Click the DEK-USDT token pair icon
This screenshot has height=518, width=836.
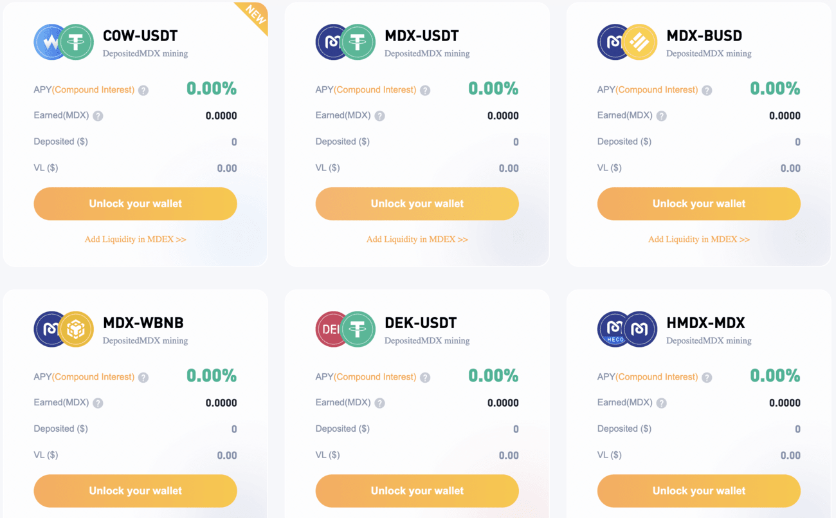pos(345,329)
